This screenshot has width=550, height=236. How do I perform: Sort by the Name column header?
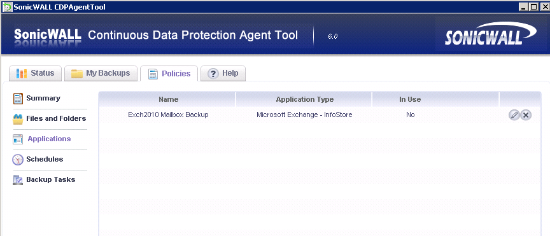[168, 100]
